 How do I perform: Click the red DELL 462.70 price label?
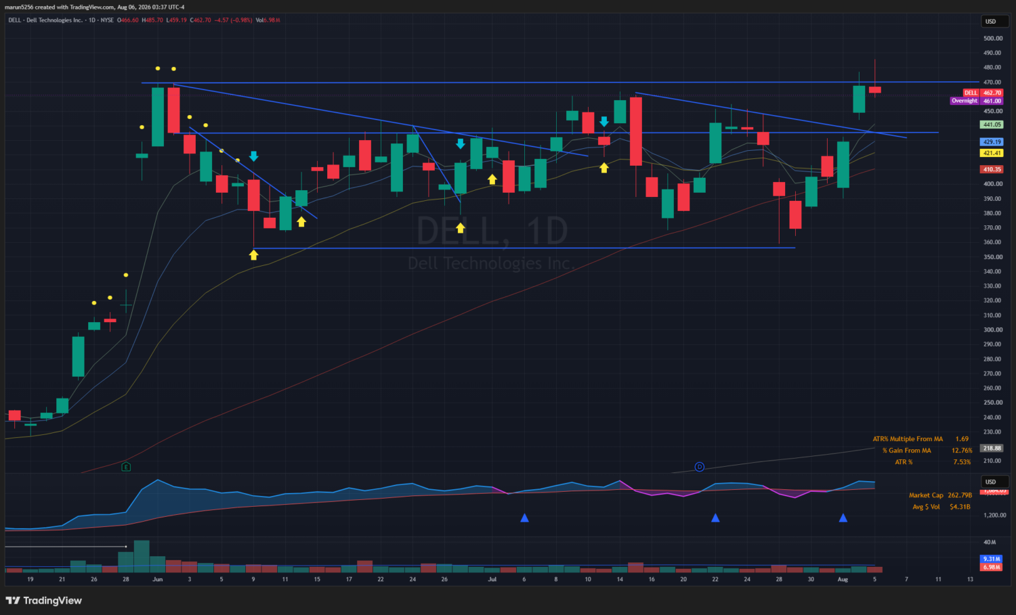click(983, 93)
